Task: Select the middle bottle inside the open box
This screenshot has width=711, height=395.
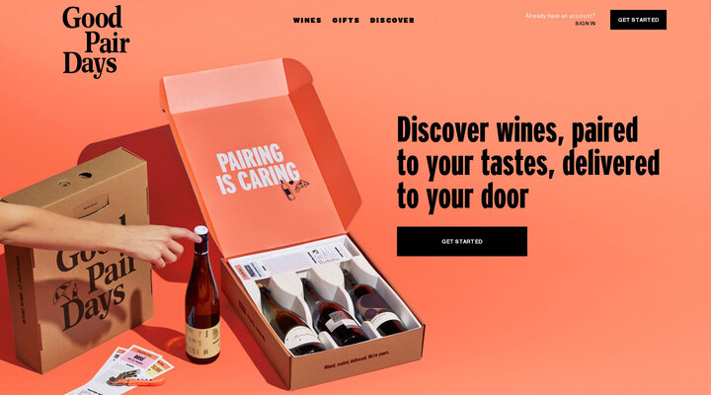Action: coord(333,312)
